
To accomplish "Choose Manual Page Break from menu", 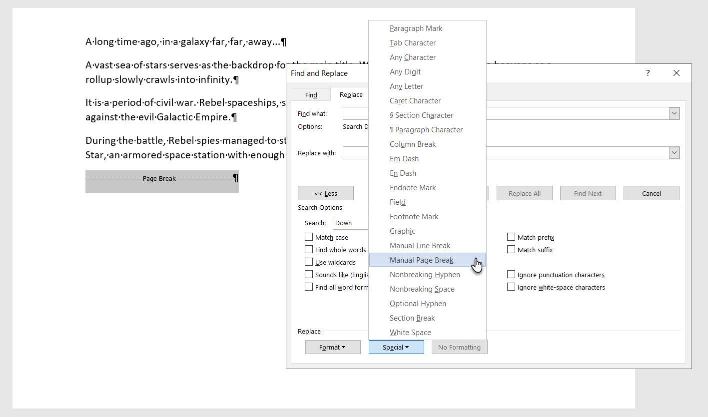I will click(x=421, y=260).
